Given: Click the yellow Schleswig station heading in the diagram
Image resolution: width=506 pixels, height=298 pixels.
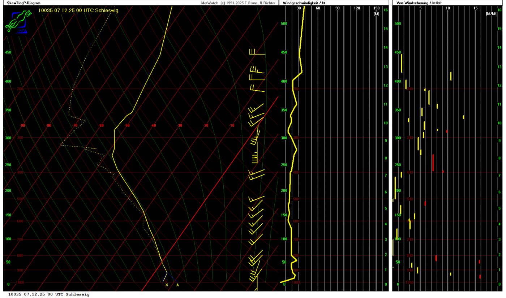Looking at the screenshot, I should pyautogui.click(x=78, y=10).
